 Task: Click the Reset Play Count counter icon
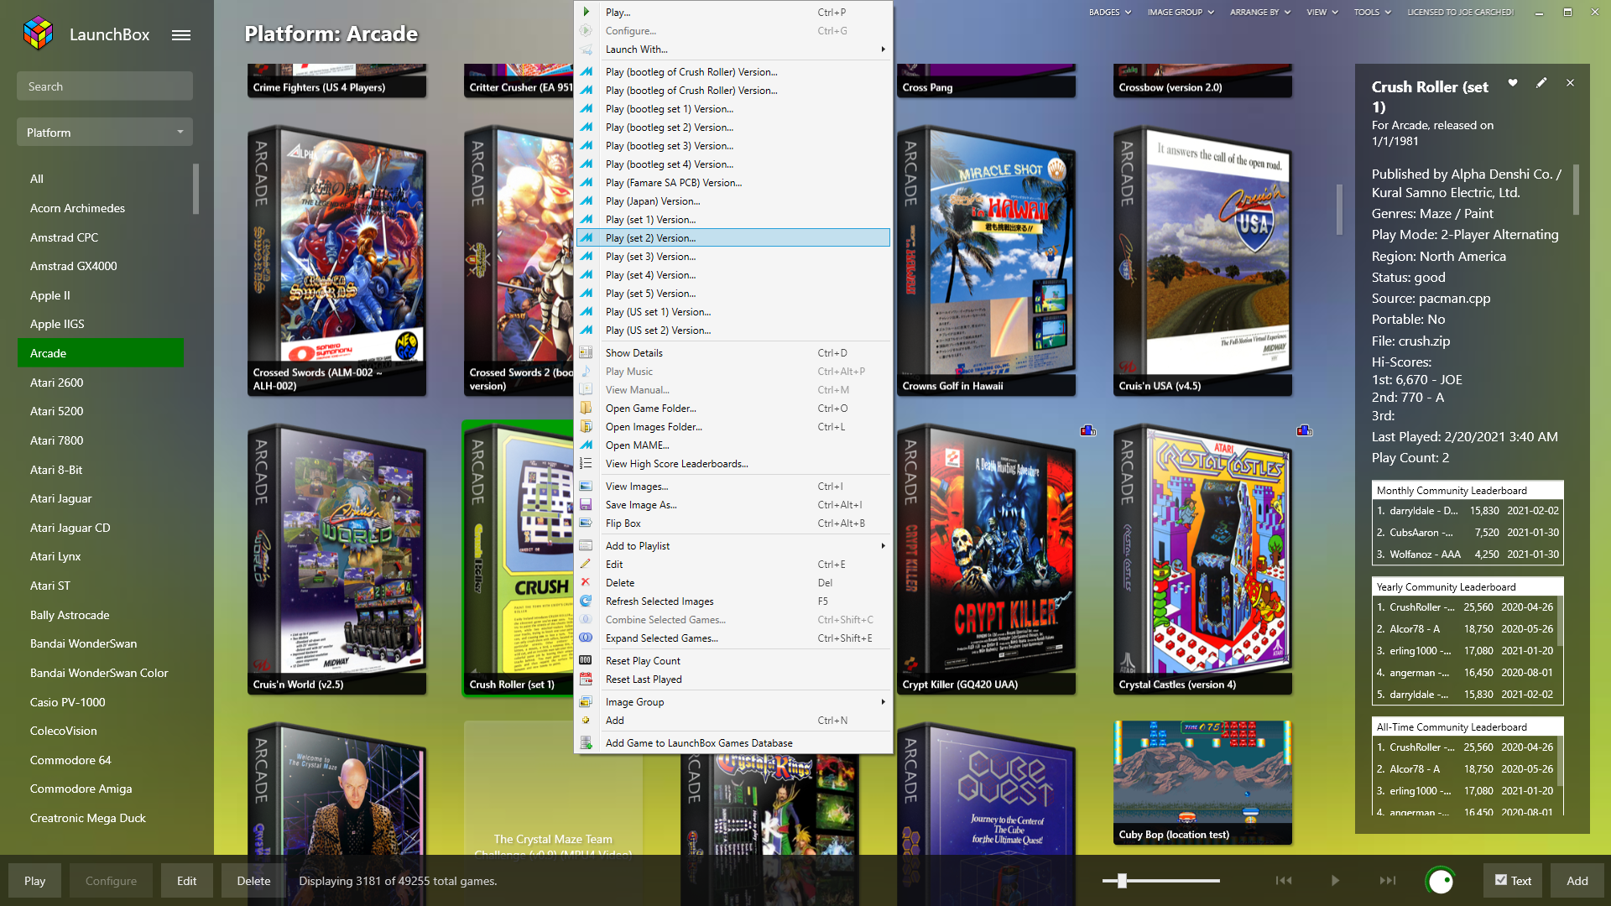tap(587, 661)
